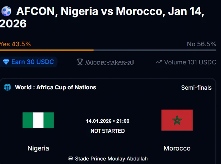Click the orange Yes portion of bar
This screenshot has width=221, height=164.
(47, 50)
